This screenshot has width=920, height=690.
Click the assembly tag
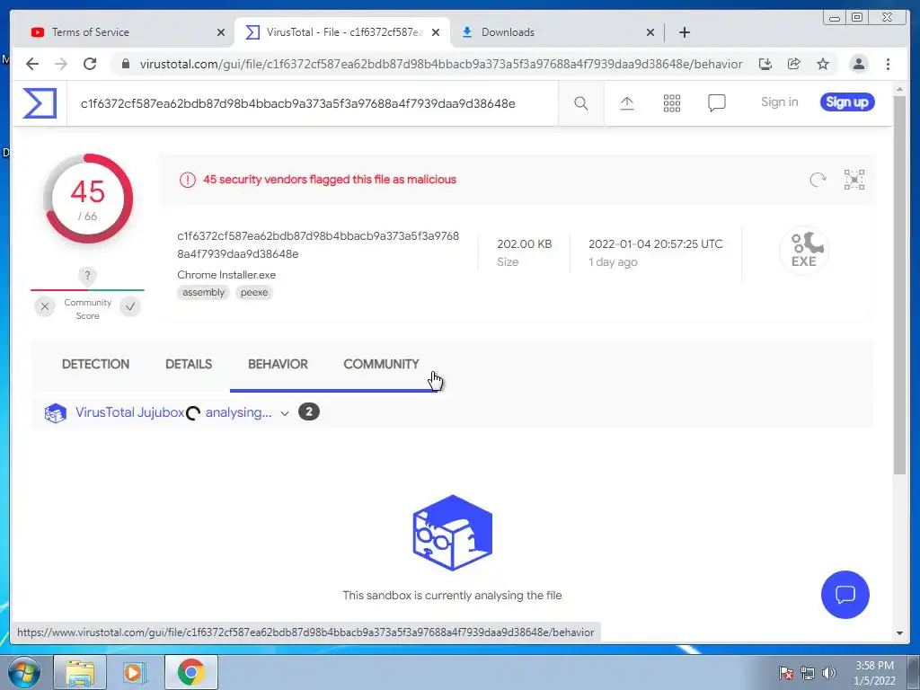pyautogui.click(x=203, y=292)
